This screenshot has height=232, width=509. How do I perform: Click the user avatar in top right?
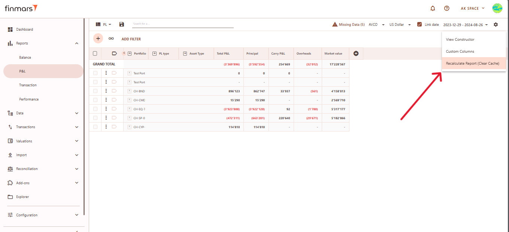[x=497, y=8]
